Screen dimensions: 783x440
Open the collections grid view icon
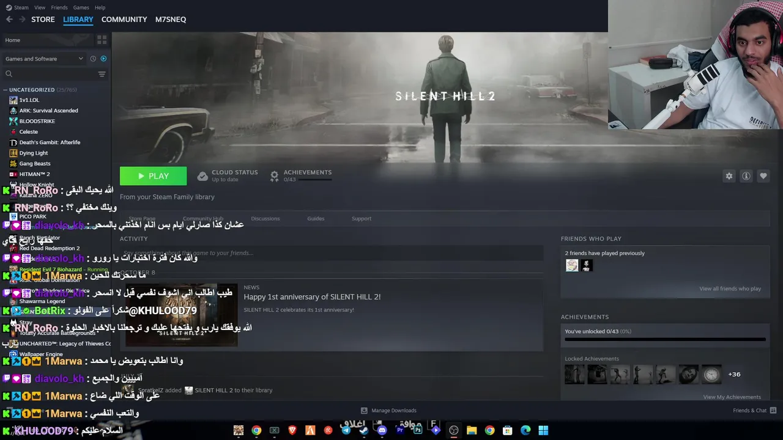[x=102, y=40]
